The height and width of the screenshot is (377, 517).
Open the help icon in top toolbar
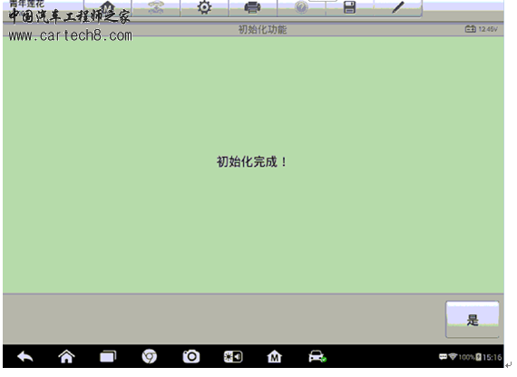pos(301,7)
